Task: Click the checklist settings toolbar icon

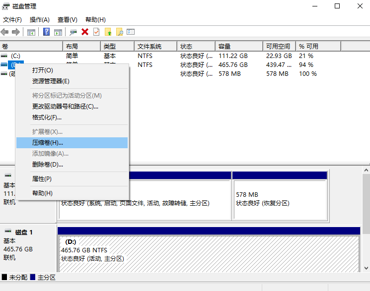Action: pyautogui.click(x=131, y=32)
